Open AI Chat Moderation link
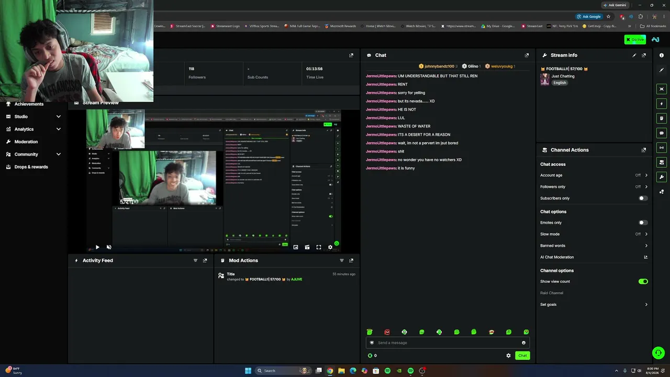 pyautogui.click(x=594, y=257)
